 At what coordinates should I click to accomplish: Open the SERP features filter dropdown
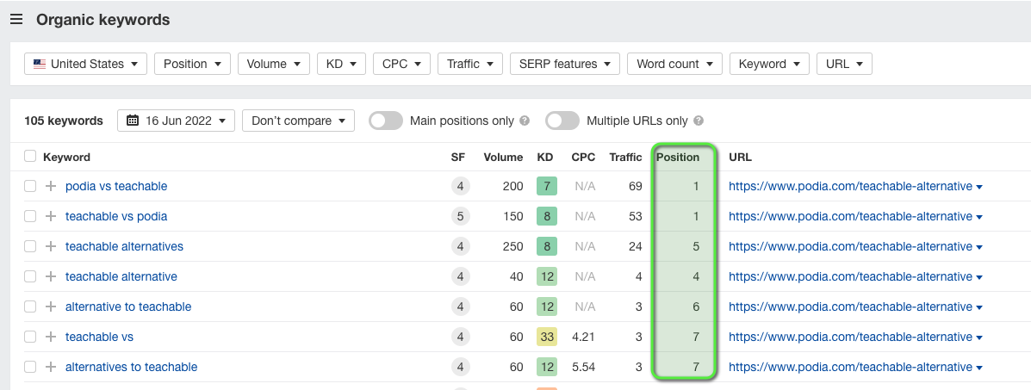click(x=565, y=64)
